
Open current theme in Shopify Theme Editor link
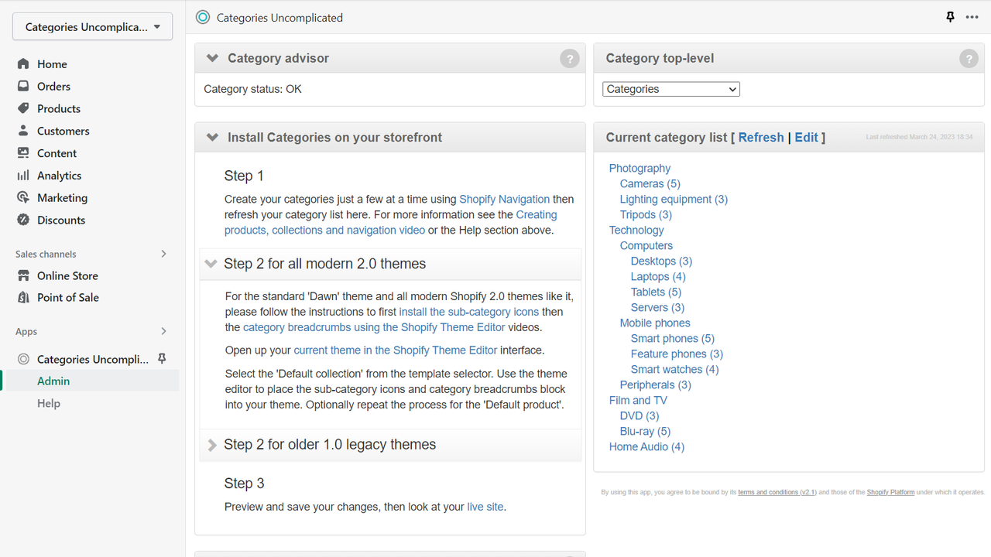point(396,350)
